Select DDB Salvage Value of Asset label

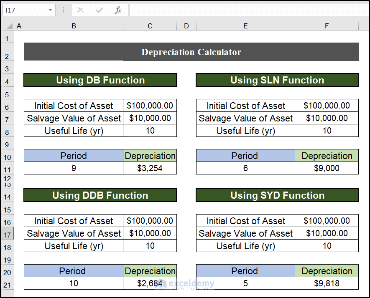[74, 233]
